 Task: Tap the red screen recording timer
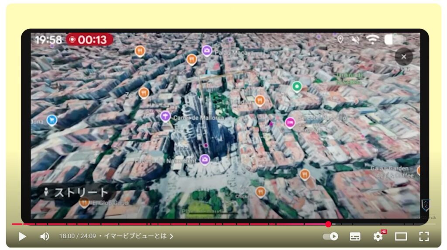click(x=89, y=40)
